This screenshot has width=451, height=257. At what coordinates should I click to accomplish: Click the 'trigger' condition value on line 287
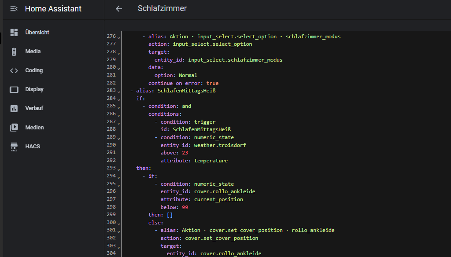pos(204,122)
